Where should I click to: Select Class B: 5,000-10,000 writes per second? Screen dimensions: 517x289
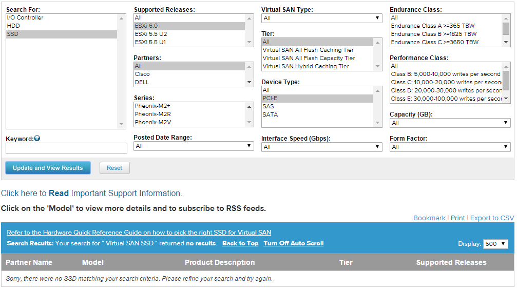pos(446,74)
